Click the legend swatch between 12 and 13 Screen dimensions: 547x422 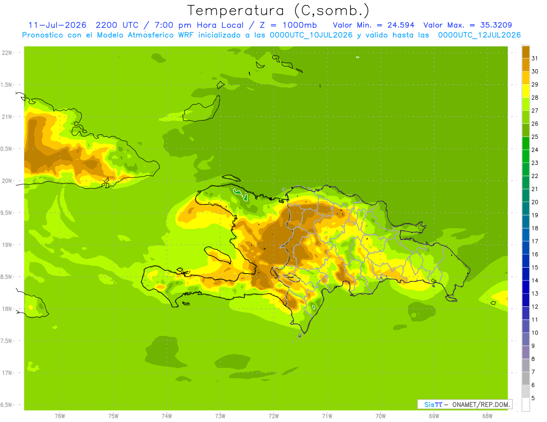pos(526,300)
